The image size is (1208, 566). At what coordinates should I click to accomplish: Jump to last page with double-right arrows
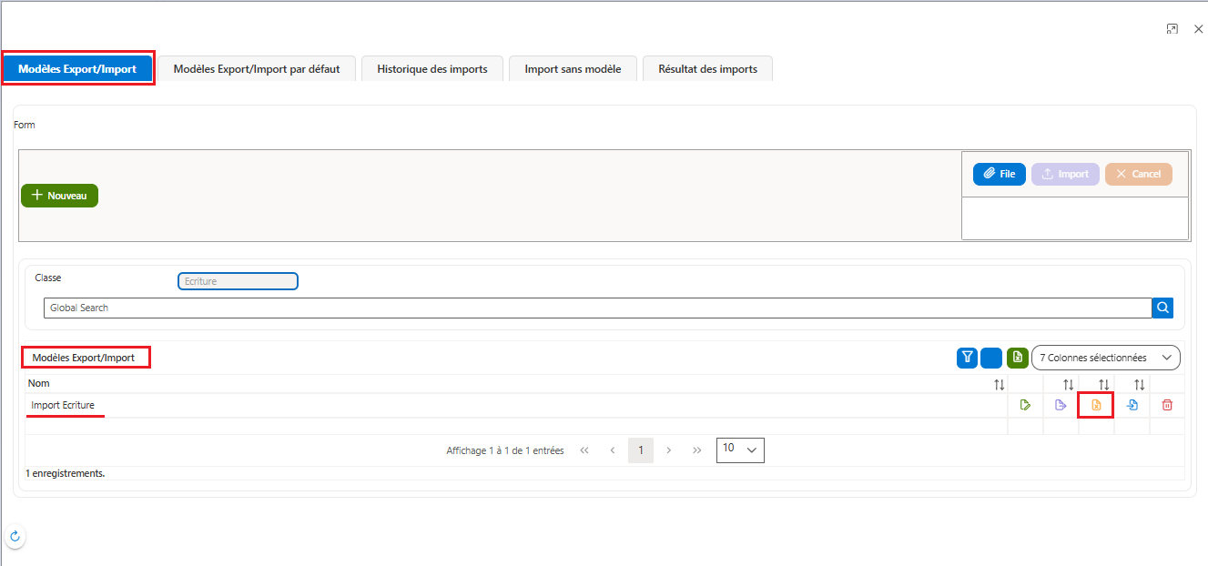697,450
